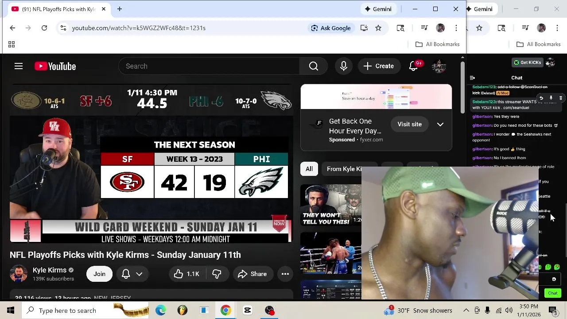Share the Kyle Kirms video
Screen dimensions: 567x319
point(252,274)
